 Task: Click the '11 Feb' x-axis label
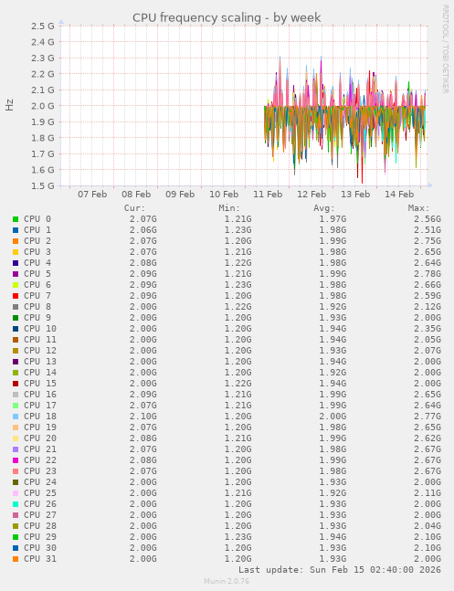point(268,195)
